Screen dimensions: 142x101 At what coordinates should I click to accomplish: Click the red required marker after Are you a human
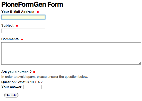tap(34, 72)
